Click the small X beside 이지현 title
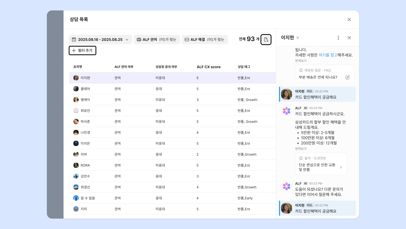The image size is (406, 229). pyautogui.click(x=298, y=38)
